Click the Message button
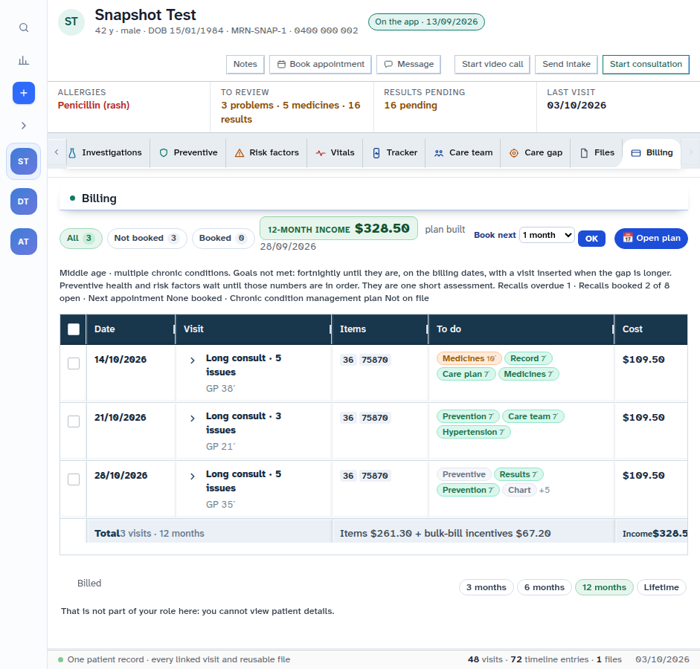700x669 pixels. (x=409, y=64)
